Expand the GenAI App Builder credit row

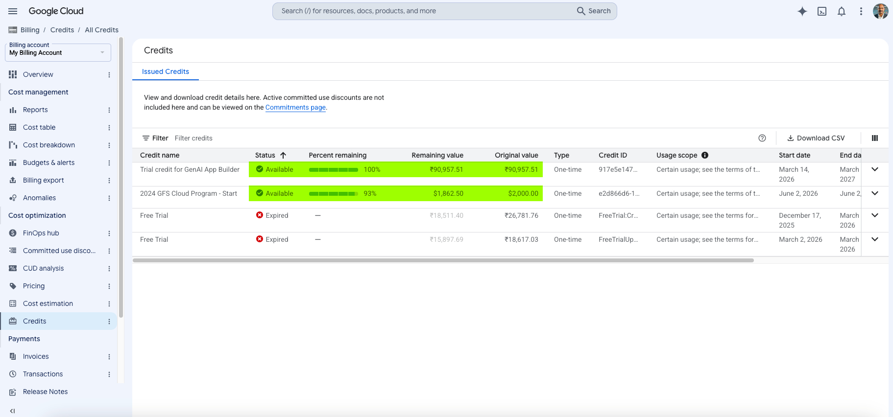click(x=875, y=169)
